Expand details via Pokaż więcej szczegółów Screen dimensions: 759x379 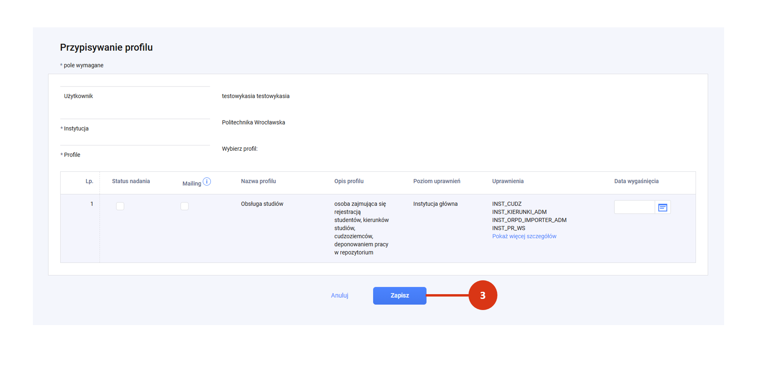524,236
